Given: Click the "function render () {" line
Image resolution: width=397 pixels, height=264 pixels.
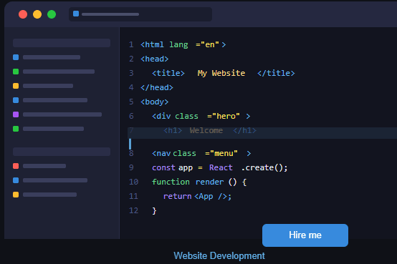Looking at the screenshot, I should coord(199,182).
